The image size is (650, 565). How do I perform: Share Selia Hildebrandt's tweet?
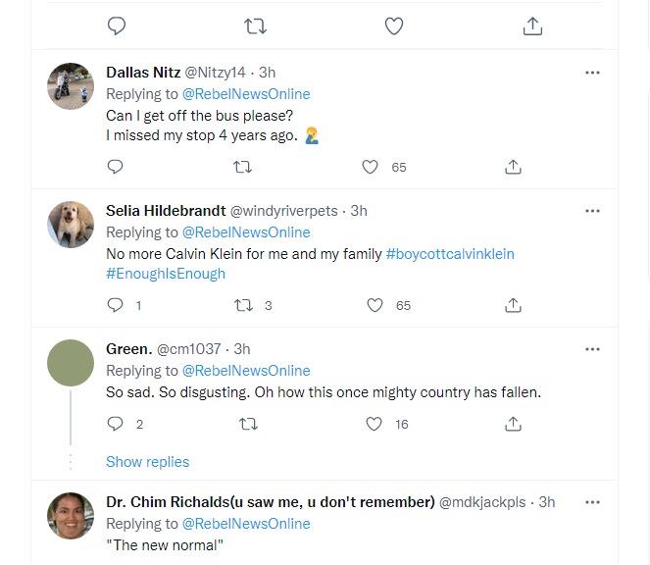[513, 306]
